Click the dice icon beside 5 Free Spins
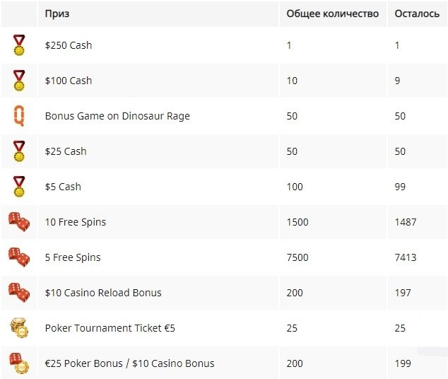Screen dimensions: 448x379 pos(19,257)
